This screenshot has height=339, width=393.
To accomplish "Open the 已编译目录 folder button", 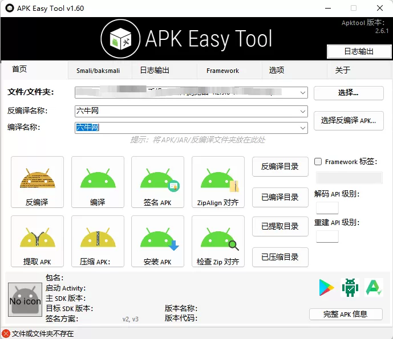I will point(280,197).
